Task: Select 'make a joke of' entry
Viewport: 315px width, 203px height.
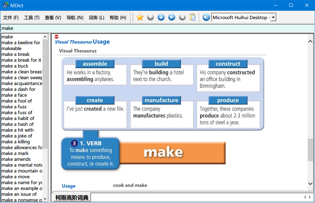Action: (x=17, y=136)
